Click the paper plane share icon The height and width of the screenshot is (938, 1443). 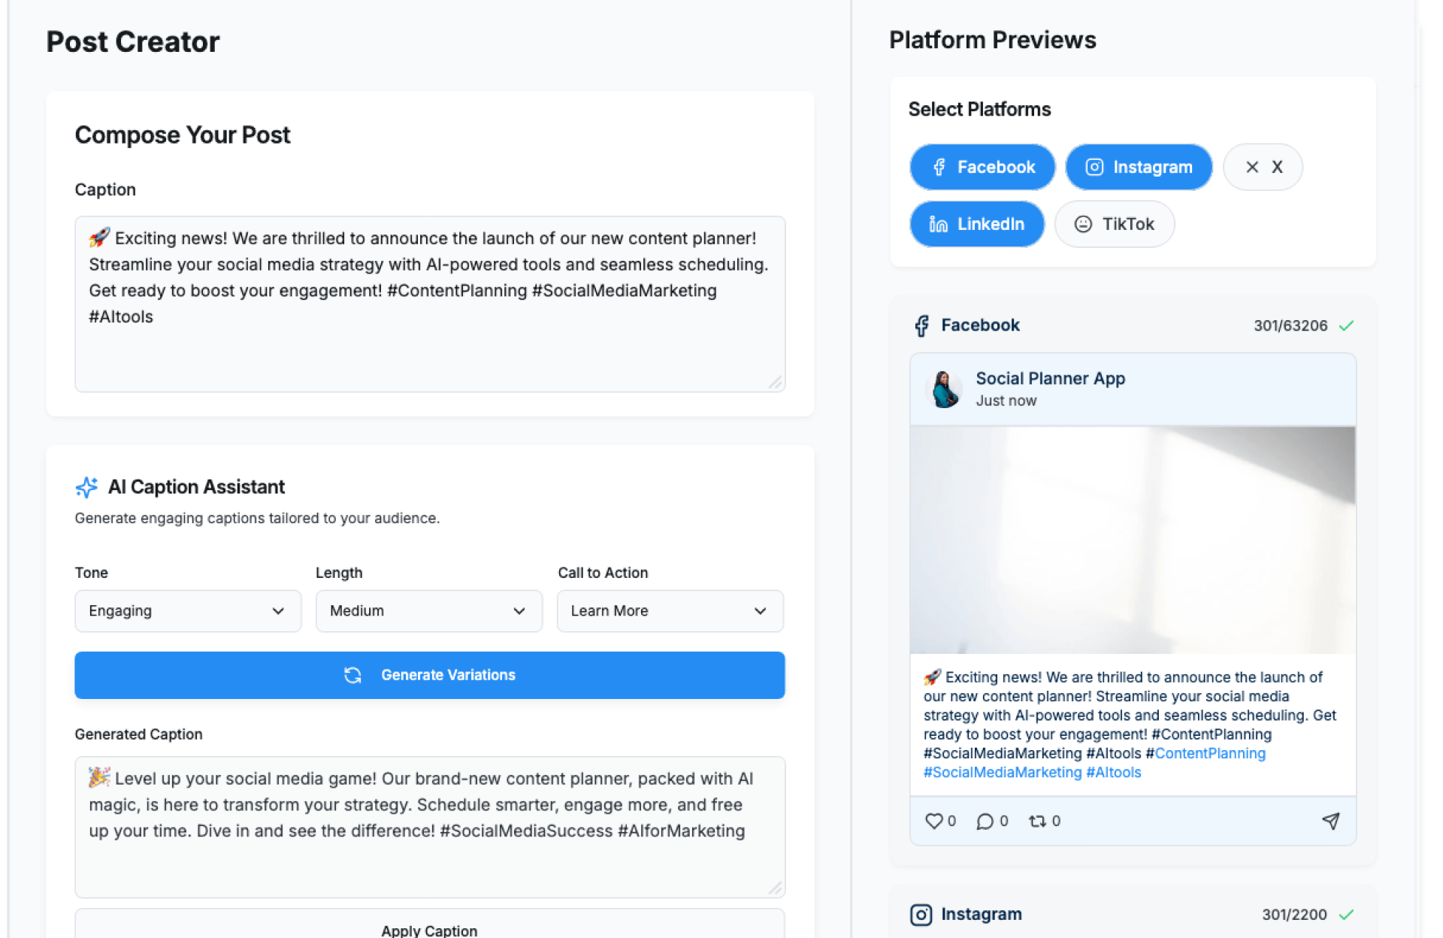pyautogui.click(x=1330, y=821)
